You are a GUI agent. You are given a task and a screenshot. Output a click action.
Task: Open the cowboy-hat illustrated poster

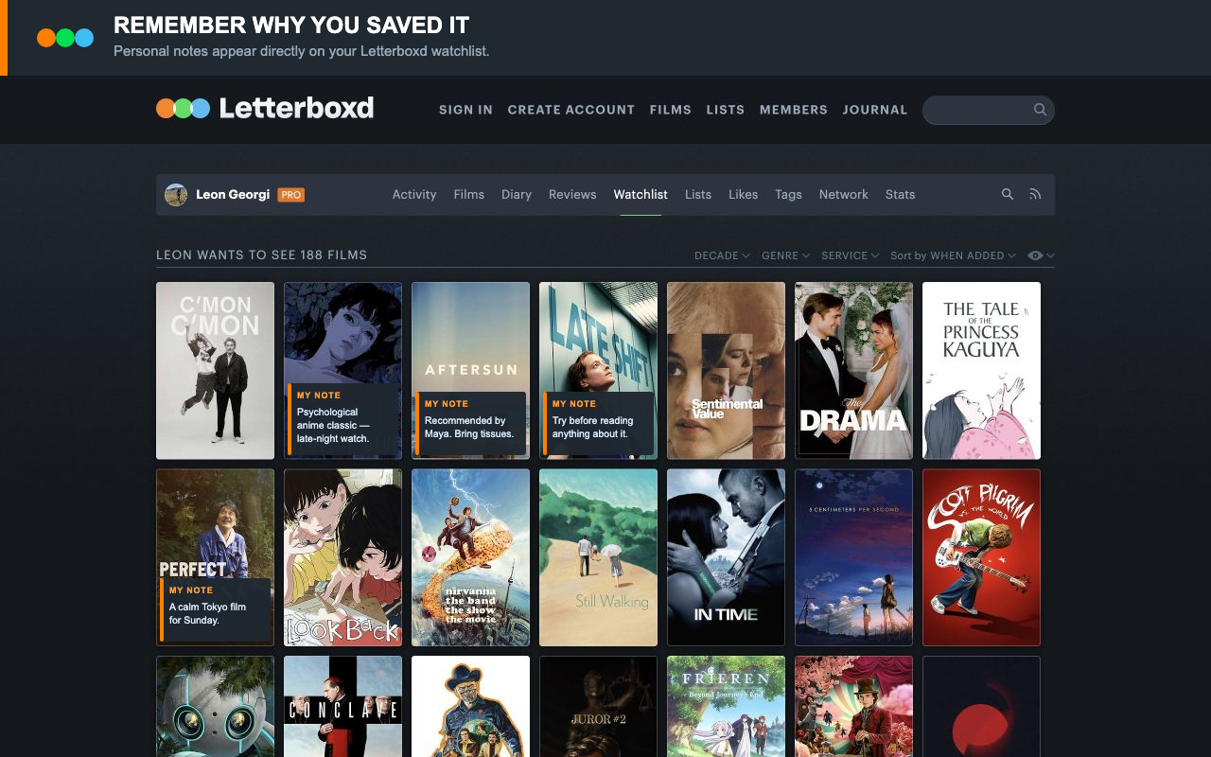pos(470,707)
